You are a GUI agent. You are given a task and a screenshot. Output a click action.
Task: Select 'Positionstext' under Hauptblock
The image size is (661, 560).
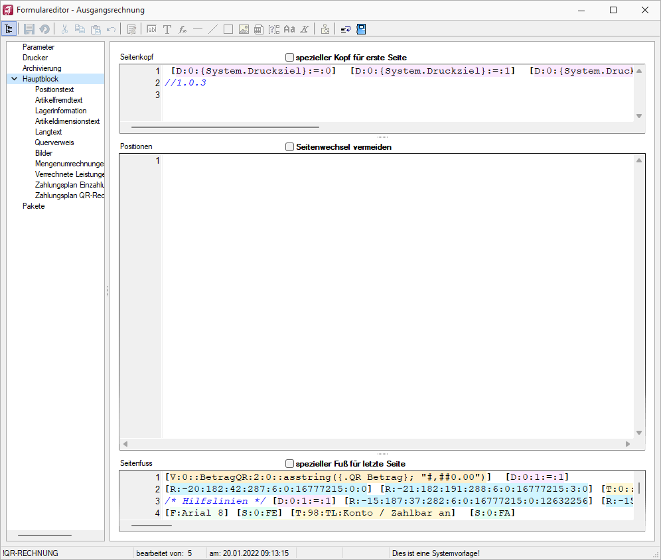54,89
